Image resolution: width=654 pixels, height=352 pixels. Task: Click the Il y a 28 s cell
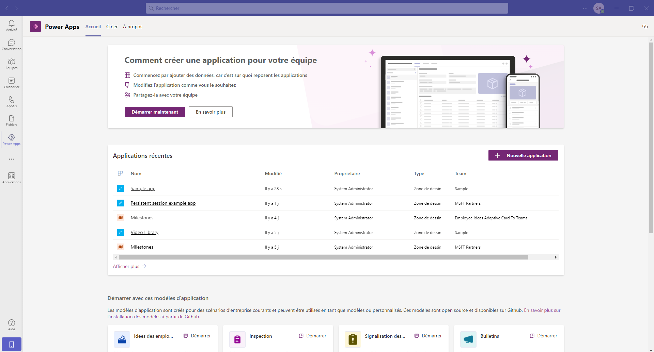(x=273, y=189)
